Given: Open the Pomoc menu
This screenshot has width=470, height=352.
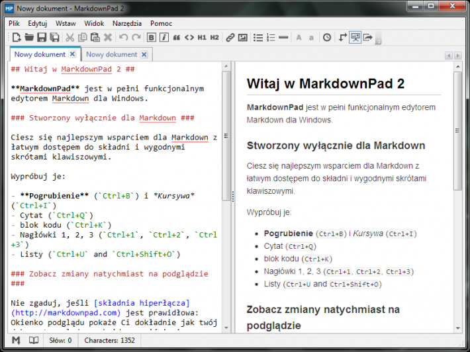Looking at the screenshot, I should [162, 23].
